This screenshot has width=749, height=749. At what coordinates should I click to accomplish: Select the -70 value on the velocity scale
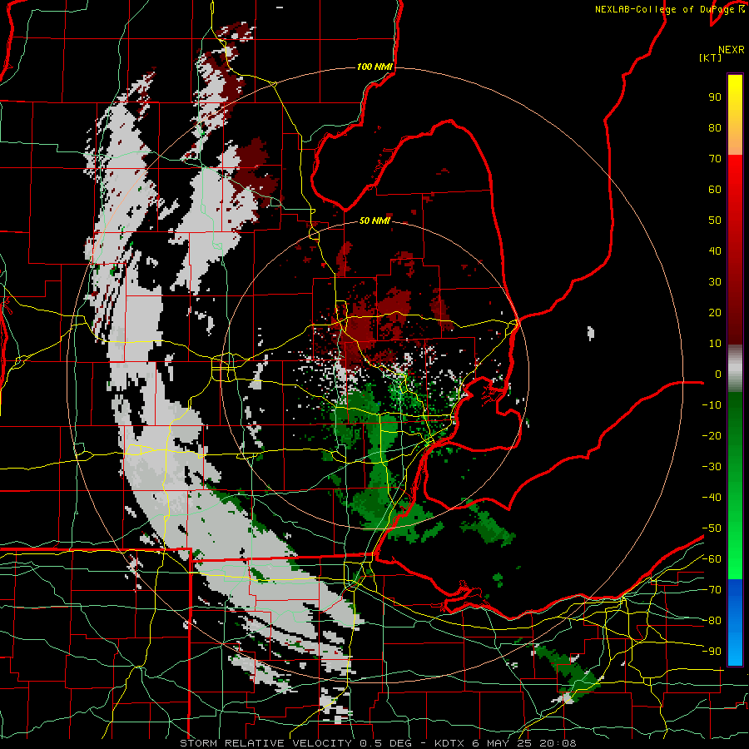pyautogui.click(x=712, y=590)
